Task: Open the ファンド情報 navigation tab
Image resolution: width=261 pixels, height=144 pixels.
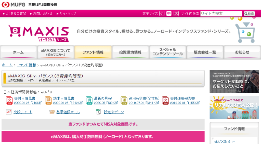Action: click(93, 52)
